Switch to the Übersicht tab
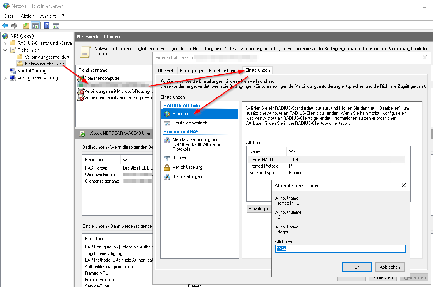The width and height of the screenshot is (433, 287). [x=166, y=71]
